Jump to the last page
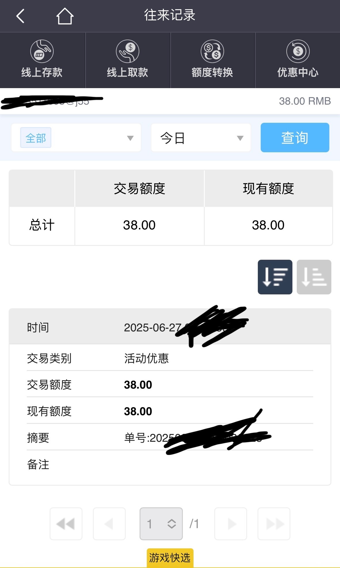The height and width of the screenshot is (568, 340). point(274,524)
